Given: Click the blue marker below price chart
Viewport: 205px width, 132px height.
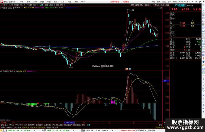Looking at the screenshot, I should pyautogui.click(x=130, y=69).
